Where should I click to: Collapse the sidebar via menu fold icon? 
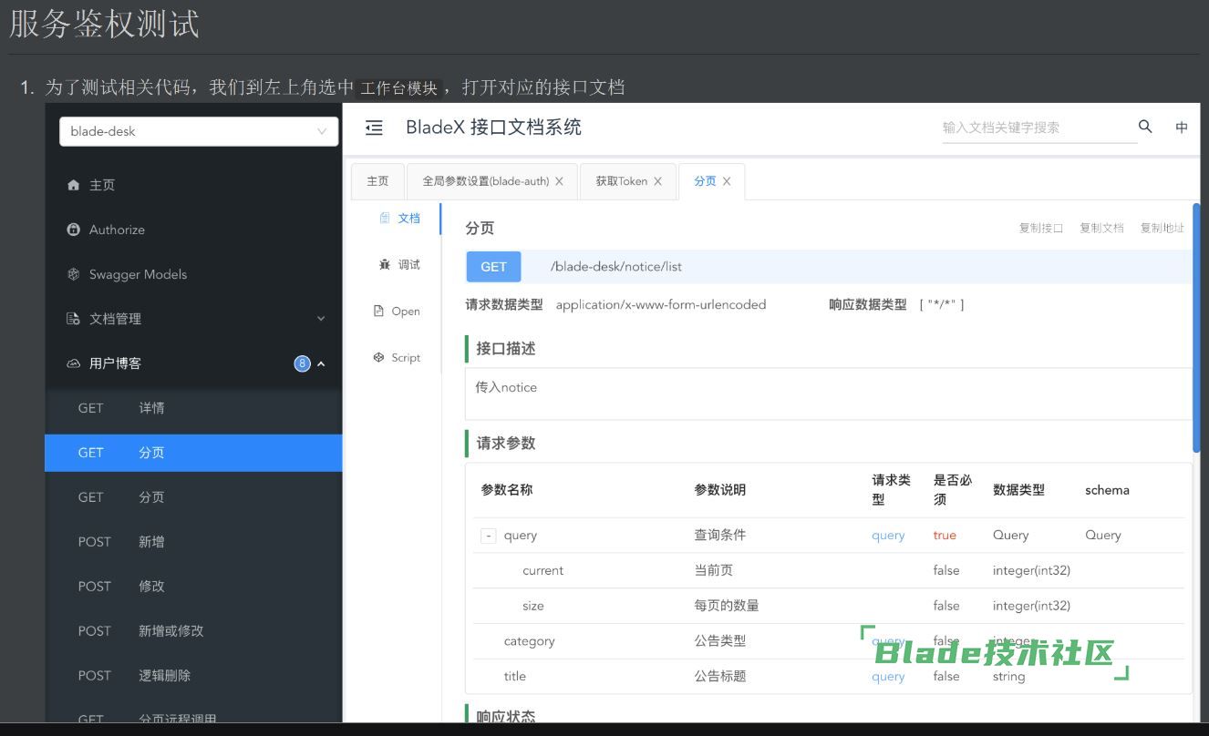(x=374, y=128)
